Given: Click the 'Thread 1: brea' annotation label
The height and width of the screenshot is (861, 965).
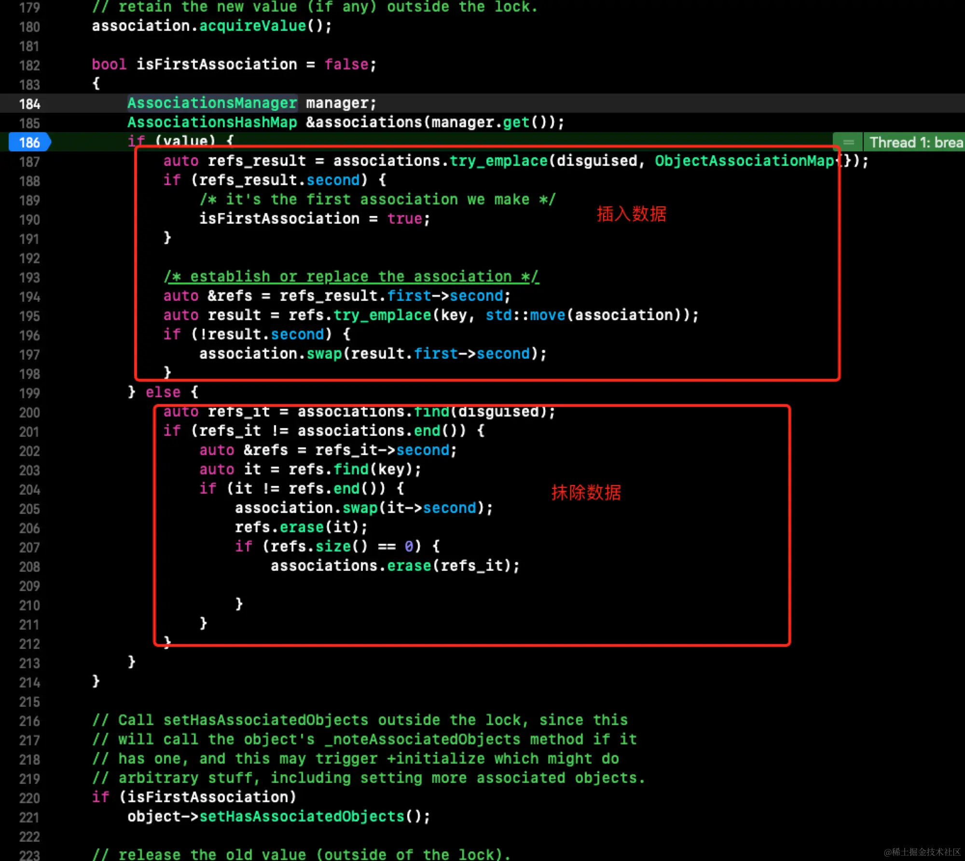Looking at the screenshot, I should 915,142.
